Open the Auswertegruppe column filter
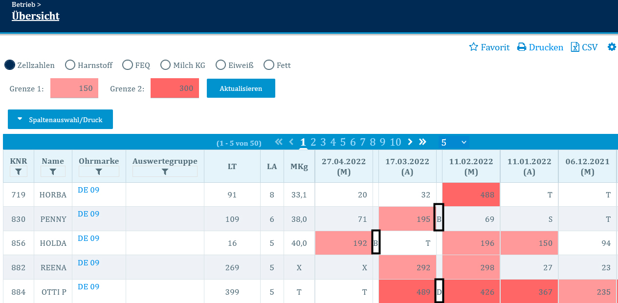 (x=165, y=172)
